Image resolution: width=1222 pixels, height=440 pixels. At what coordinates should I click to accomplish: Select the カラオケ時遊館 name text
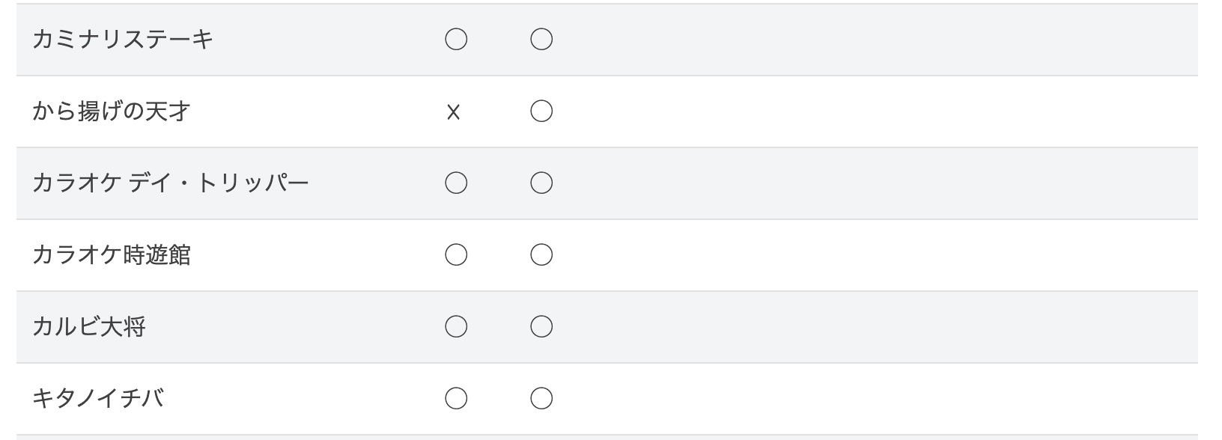coord(112,254)
